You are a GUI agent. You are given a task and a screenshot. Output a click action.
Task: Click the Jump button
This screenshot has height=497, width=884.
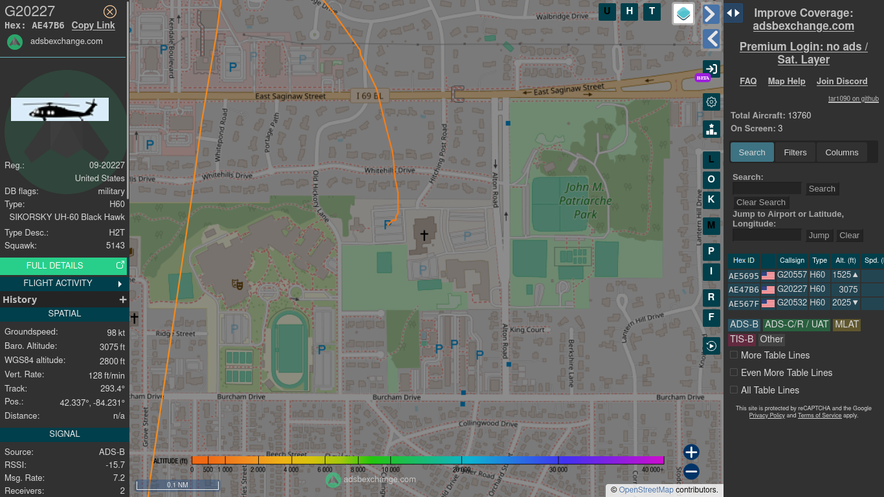(819, 235)
